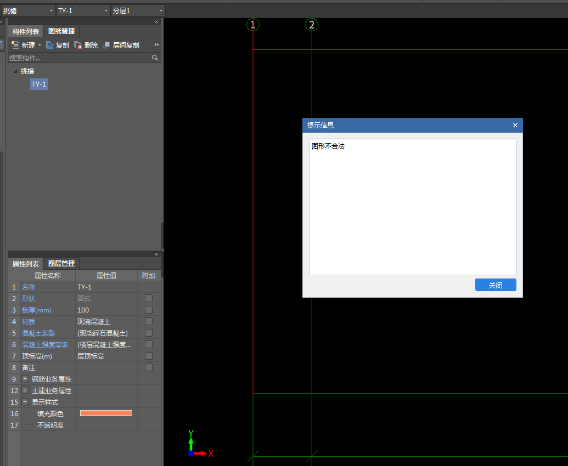Click the 关闭 button in dialog

(x=496, y=285)
